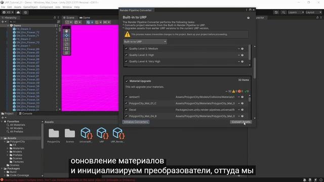
Task: Open help icon in Decal row
Action: (242, 110)
